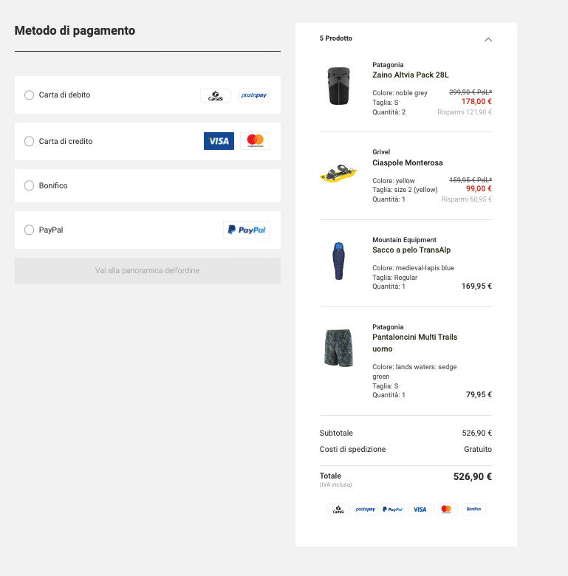This screenshot has height=576, width=568.
Task: Click the Mastercard logo beside credit card
Action: 255,141
